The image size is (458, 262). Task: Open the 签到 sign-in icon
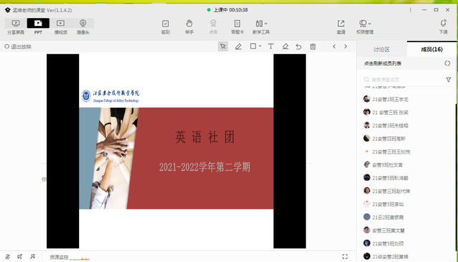(x=165, y=27)
